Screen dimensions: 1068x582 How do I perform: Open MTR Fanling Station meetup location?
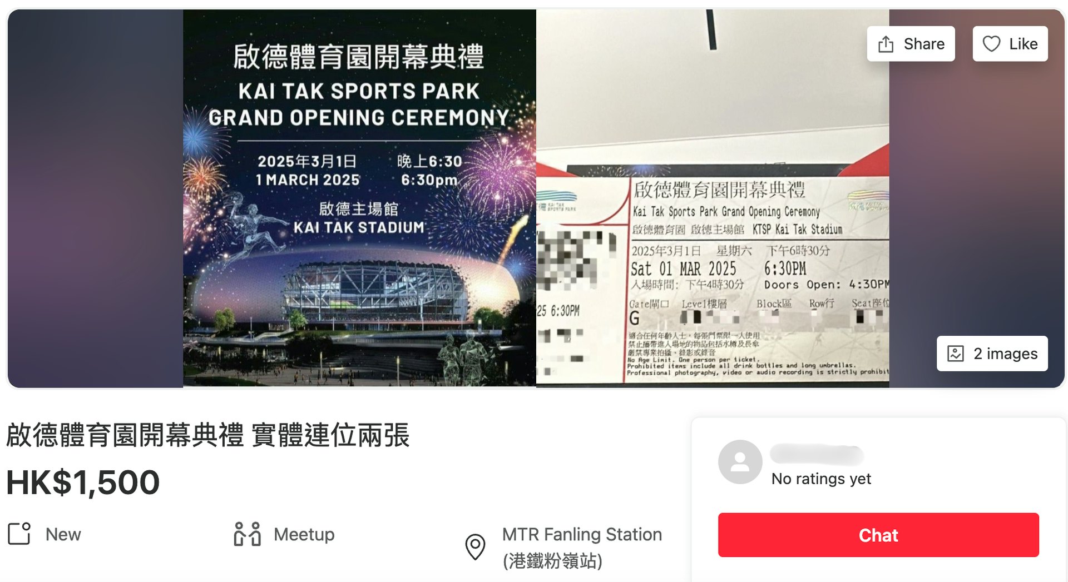[582, 547]
